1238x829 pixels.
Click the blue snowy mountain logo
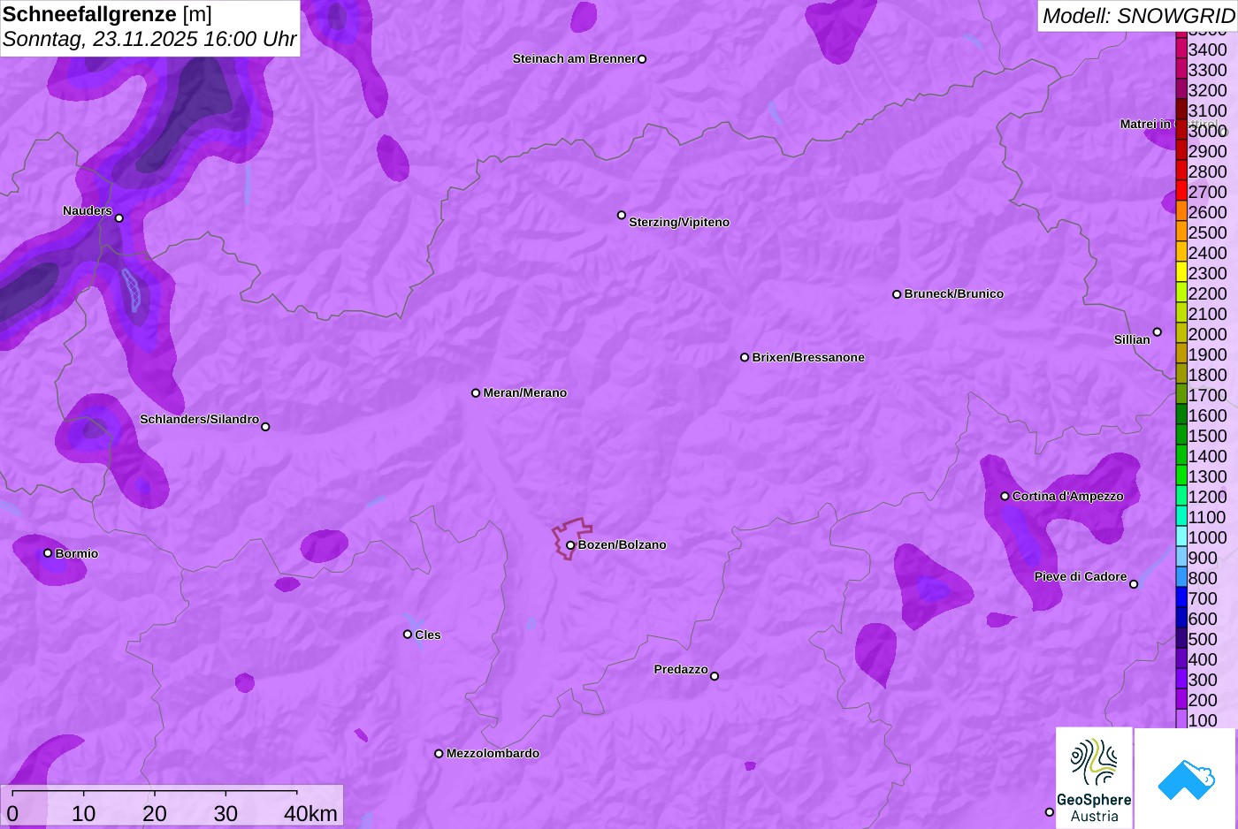[x=1186, y=779]
